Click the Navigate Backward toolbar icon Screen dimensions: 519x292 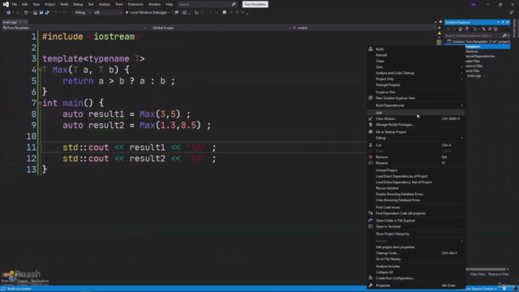[x=8, y=13]
